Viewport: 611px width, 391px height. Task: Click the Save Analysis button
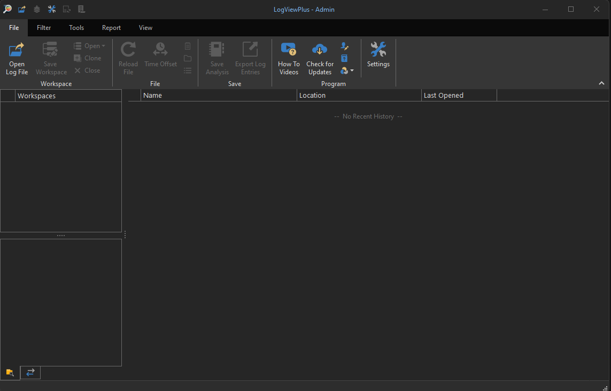217,58
